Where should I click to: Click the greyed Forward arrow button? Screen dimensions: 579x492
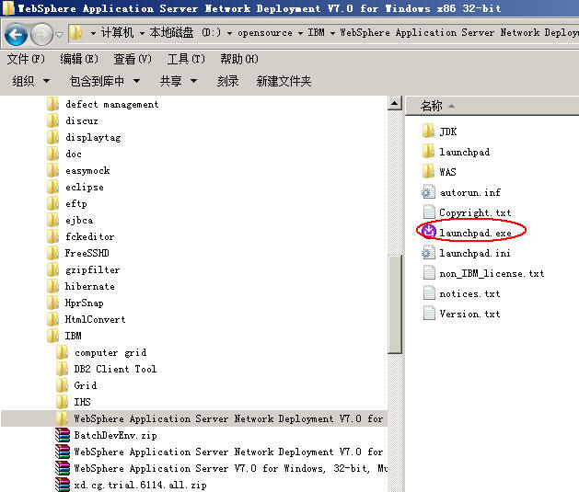click(x=41, y=35)
